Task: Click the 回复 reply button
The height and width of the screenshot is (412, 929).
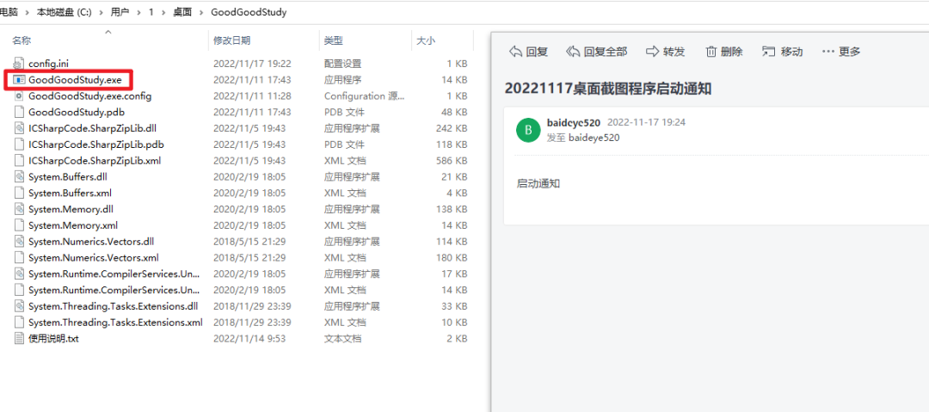Action: pos(528,52)
